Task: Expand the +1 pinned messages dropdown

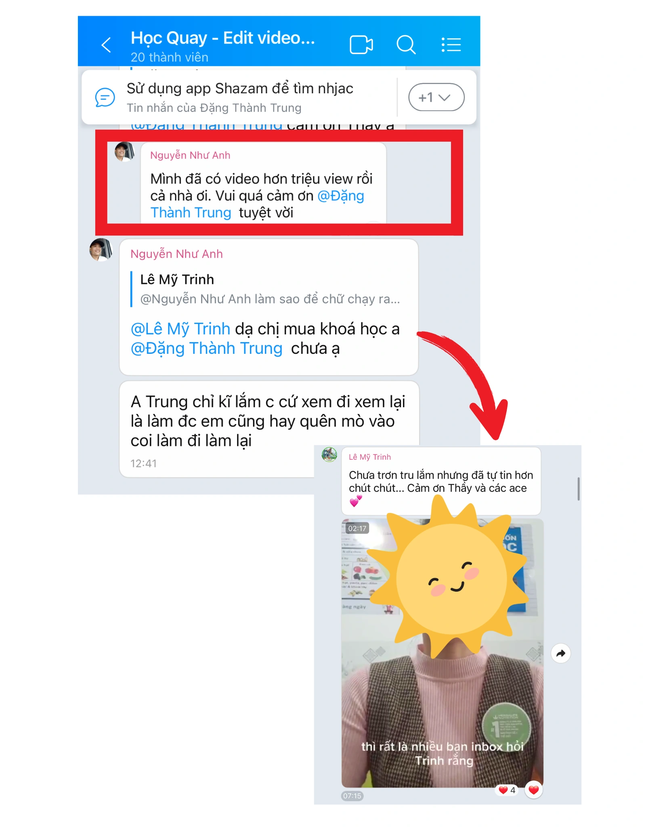Action: click(x=436, y=97)
